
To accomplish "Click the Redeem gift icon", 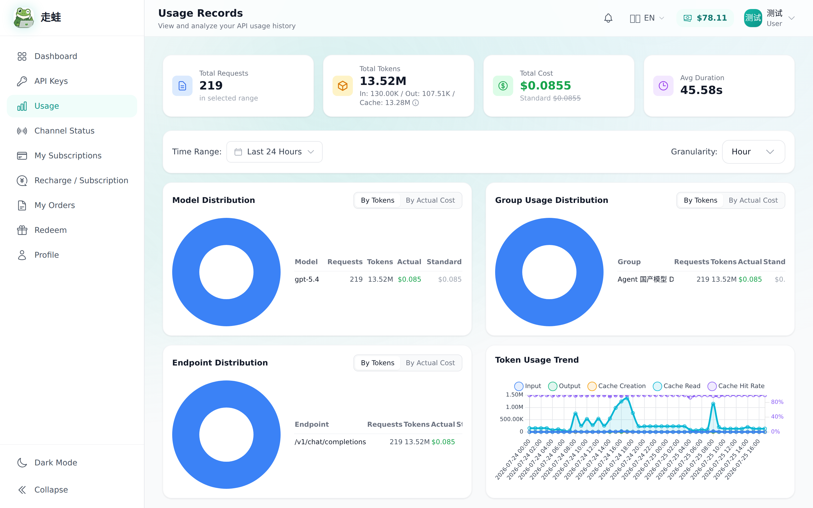I will pos(22,230).
